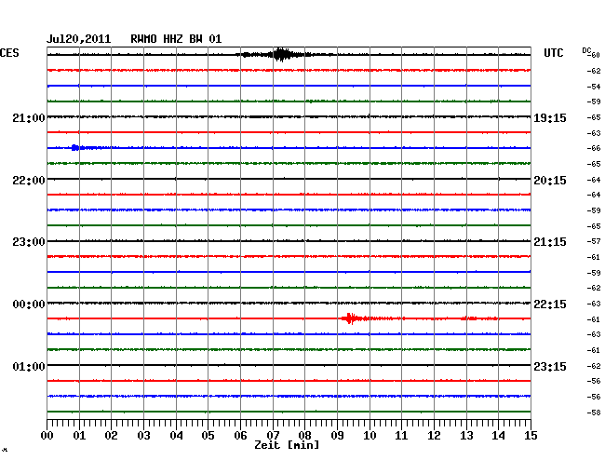Image resolution: width=605 pixels, height=460 pixels.
Task: Click the date label Jul20,2011
Action: click(x=79, y=39)
